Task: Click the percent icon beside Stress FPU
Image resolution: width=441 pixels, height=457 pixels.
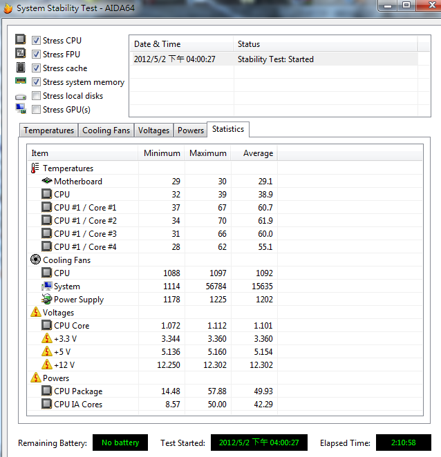Action: [x=21, y=53]
